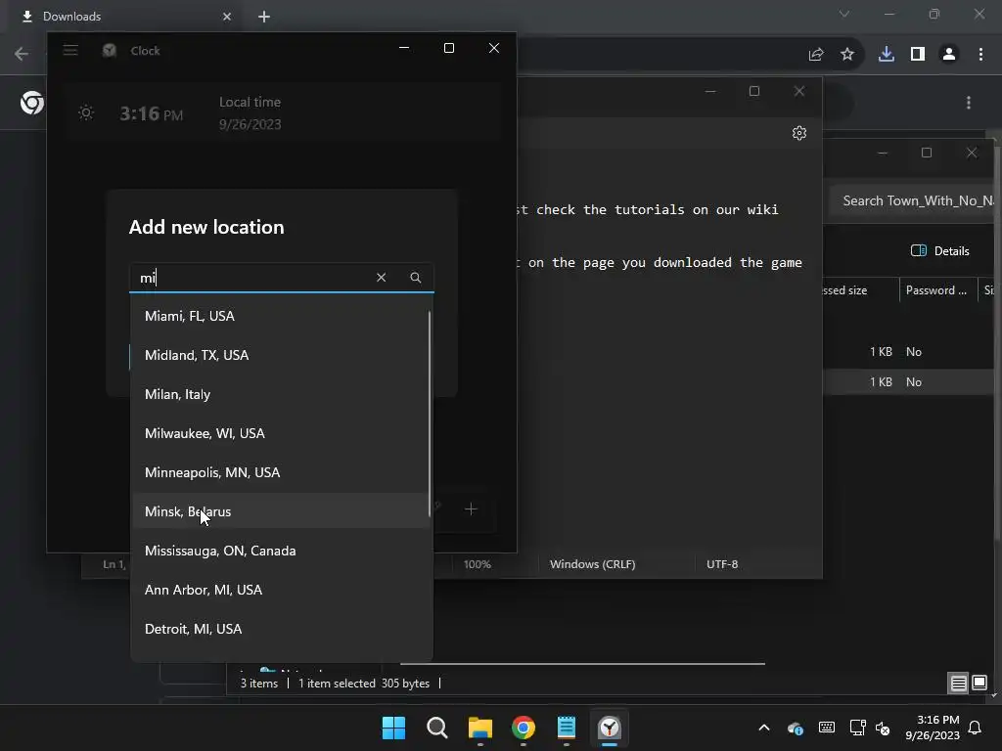
Task: Bookmark this page with the star icon
Action: click(847, 55)
